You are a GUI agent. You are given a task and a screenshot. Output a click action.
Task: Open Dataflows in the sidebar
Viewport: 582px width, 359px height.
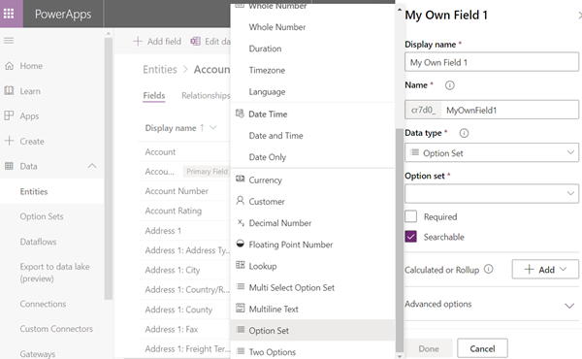(38, 242)
